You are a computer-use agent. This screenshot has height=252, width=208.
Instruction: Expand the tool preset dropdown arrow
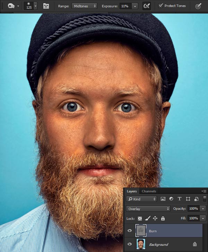pos(18,6)
